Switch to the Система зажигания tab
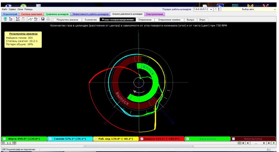Viewport: 279px width, 152px height. (x=32, y=14)
